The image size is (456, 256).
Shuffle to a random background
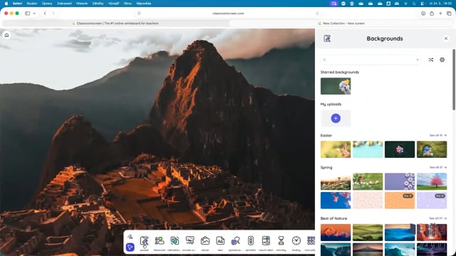coord(430,60)
